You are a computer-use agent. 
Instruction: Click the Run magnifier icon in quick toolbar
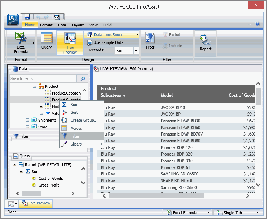pyautogui.click(x=57, y=17)
